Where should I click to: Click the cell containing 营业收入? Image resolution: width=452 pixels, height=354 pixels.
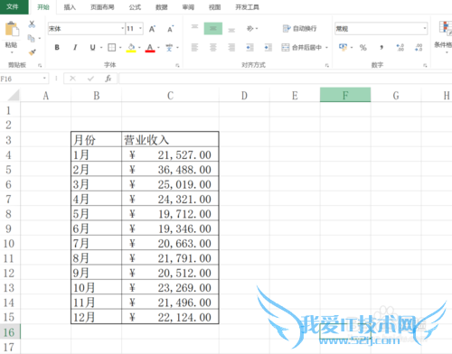click(x=170, y=140)
